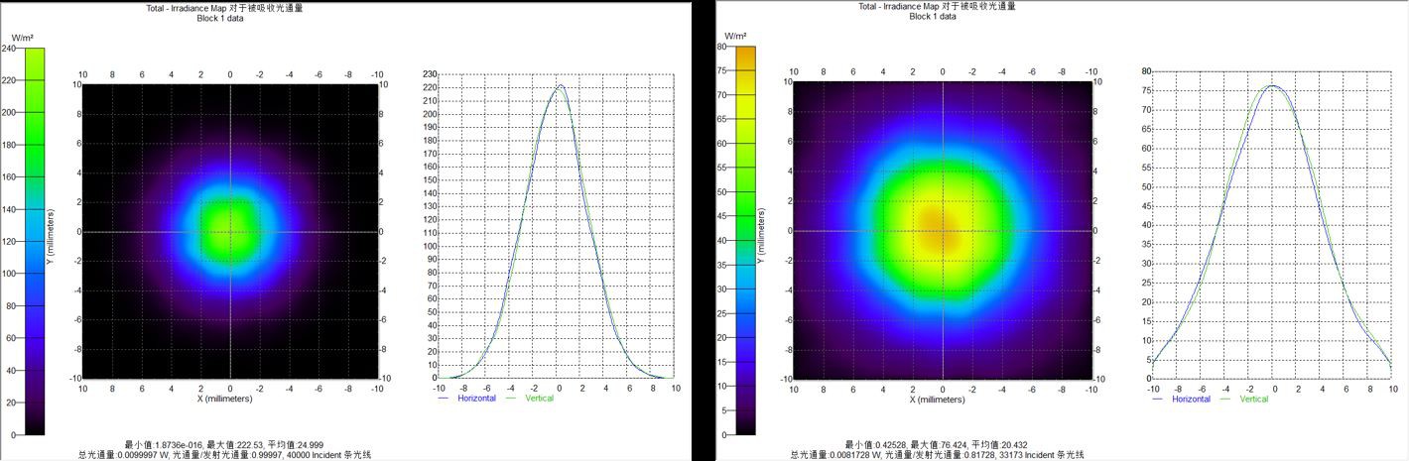Click the 80 label atop right color scale
This screenshot has height=461, width=1409.
click(721, 47)
